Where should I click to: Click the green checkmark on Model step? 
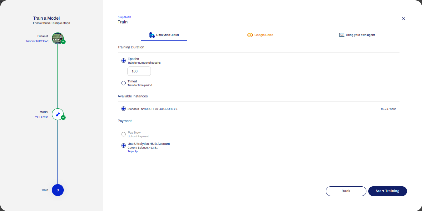pyautogui.click(x=63, y=118)
